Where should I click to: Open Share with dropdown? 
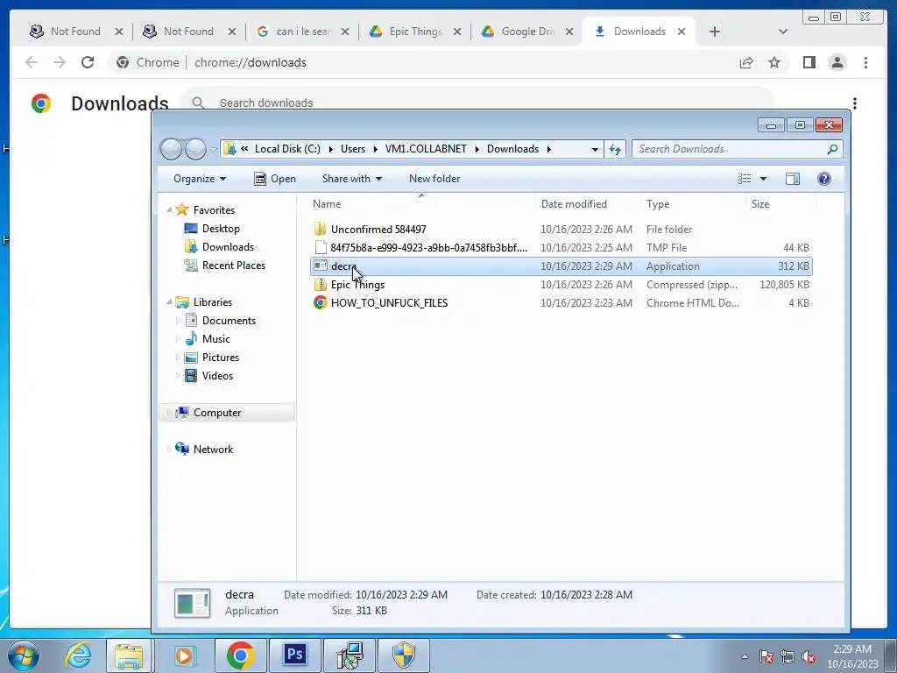point(352,179)
